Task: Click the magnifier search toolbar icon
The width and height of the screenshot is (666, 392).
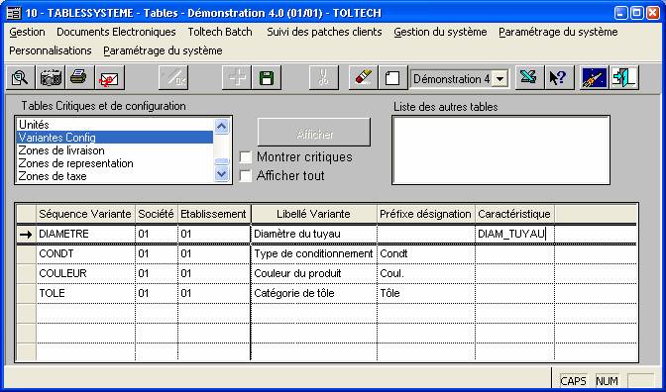Action: (x=20, y=77)
